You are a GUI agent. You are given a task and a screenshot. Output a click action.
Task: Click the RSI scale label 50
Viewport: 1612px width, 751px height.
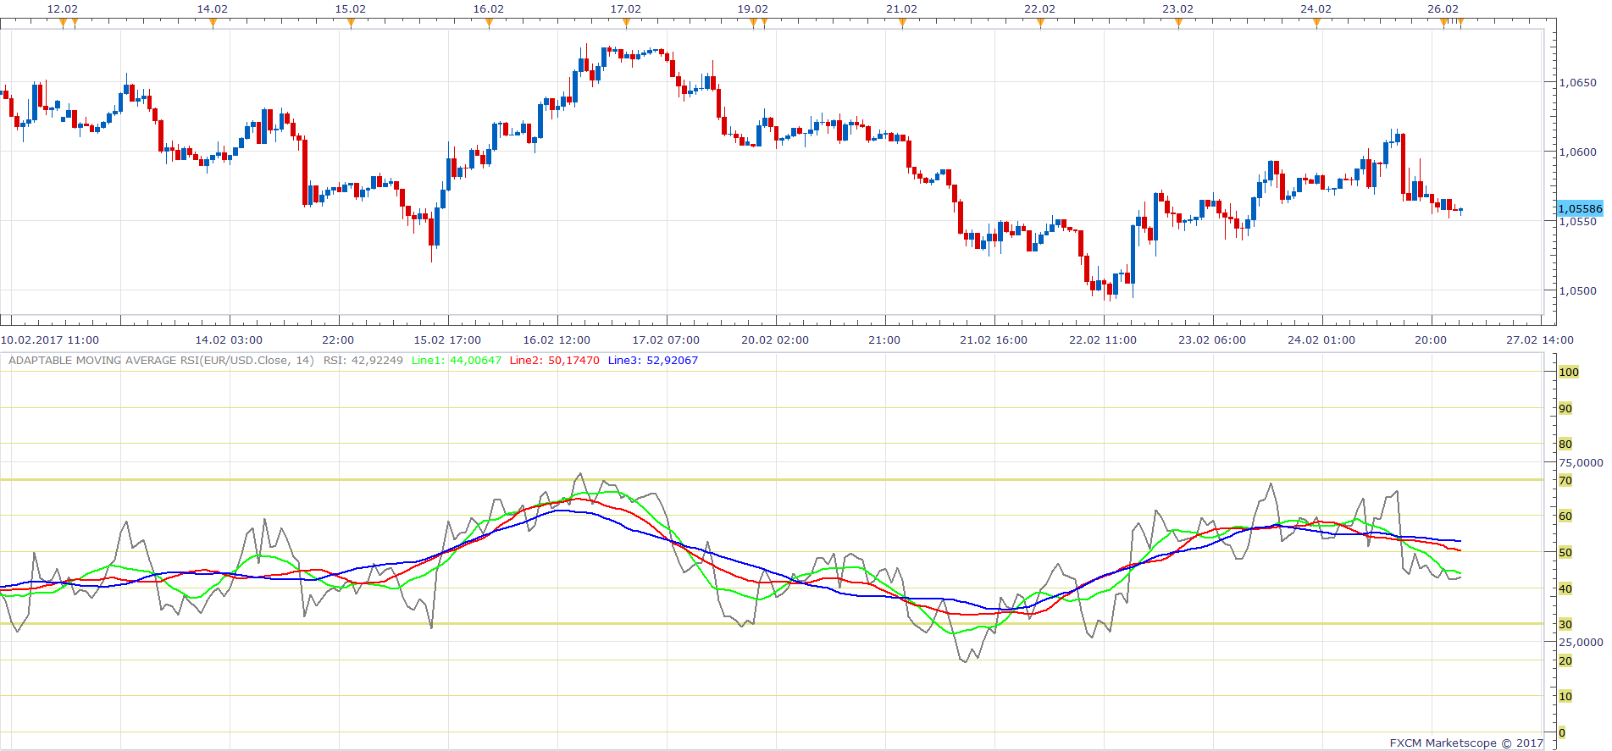click(1565, 552)
